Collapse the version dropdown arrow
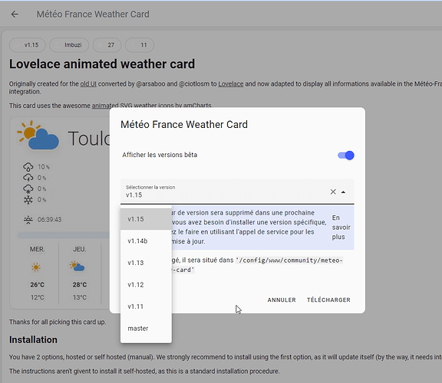The width and height of the screenshot is (442, 383). [x=343, y=192]
